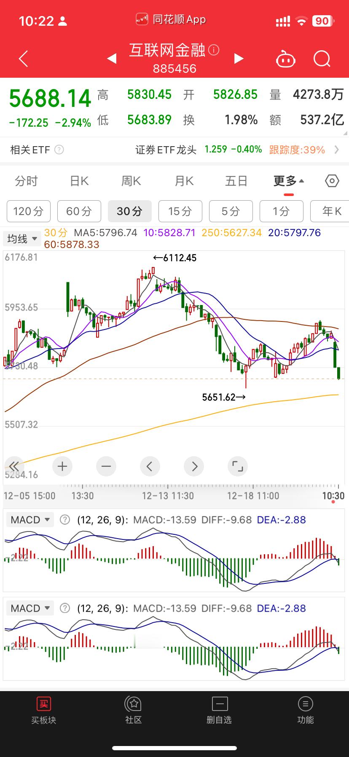Open chart settings hexagon icon
The image size is (349, 757).
pos(332,181)
